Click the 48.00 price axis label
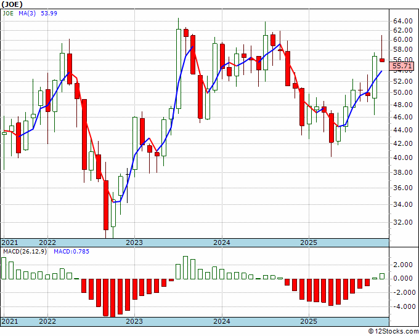The image size is (419, 336). [x=403, y=105]
